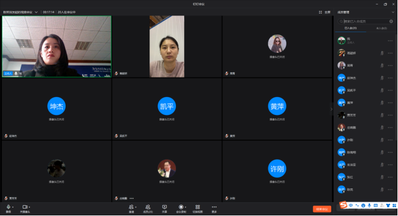Open more options for 张红 in member list

click(x=390, y=177)
